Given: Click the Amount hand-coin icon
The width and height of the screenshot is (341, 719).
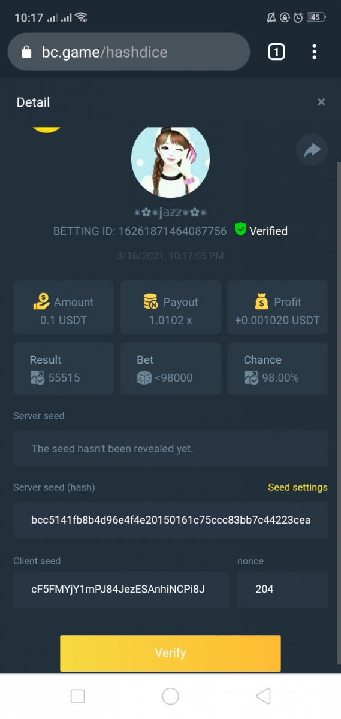Looking at the screenshot, I should click(41, 301).
